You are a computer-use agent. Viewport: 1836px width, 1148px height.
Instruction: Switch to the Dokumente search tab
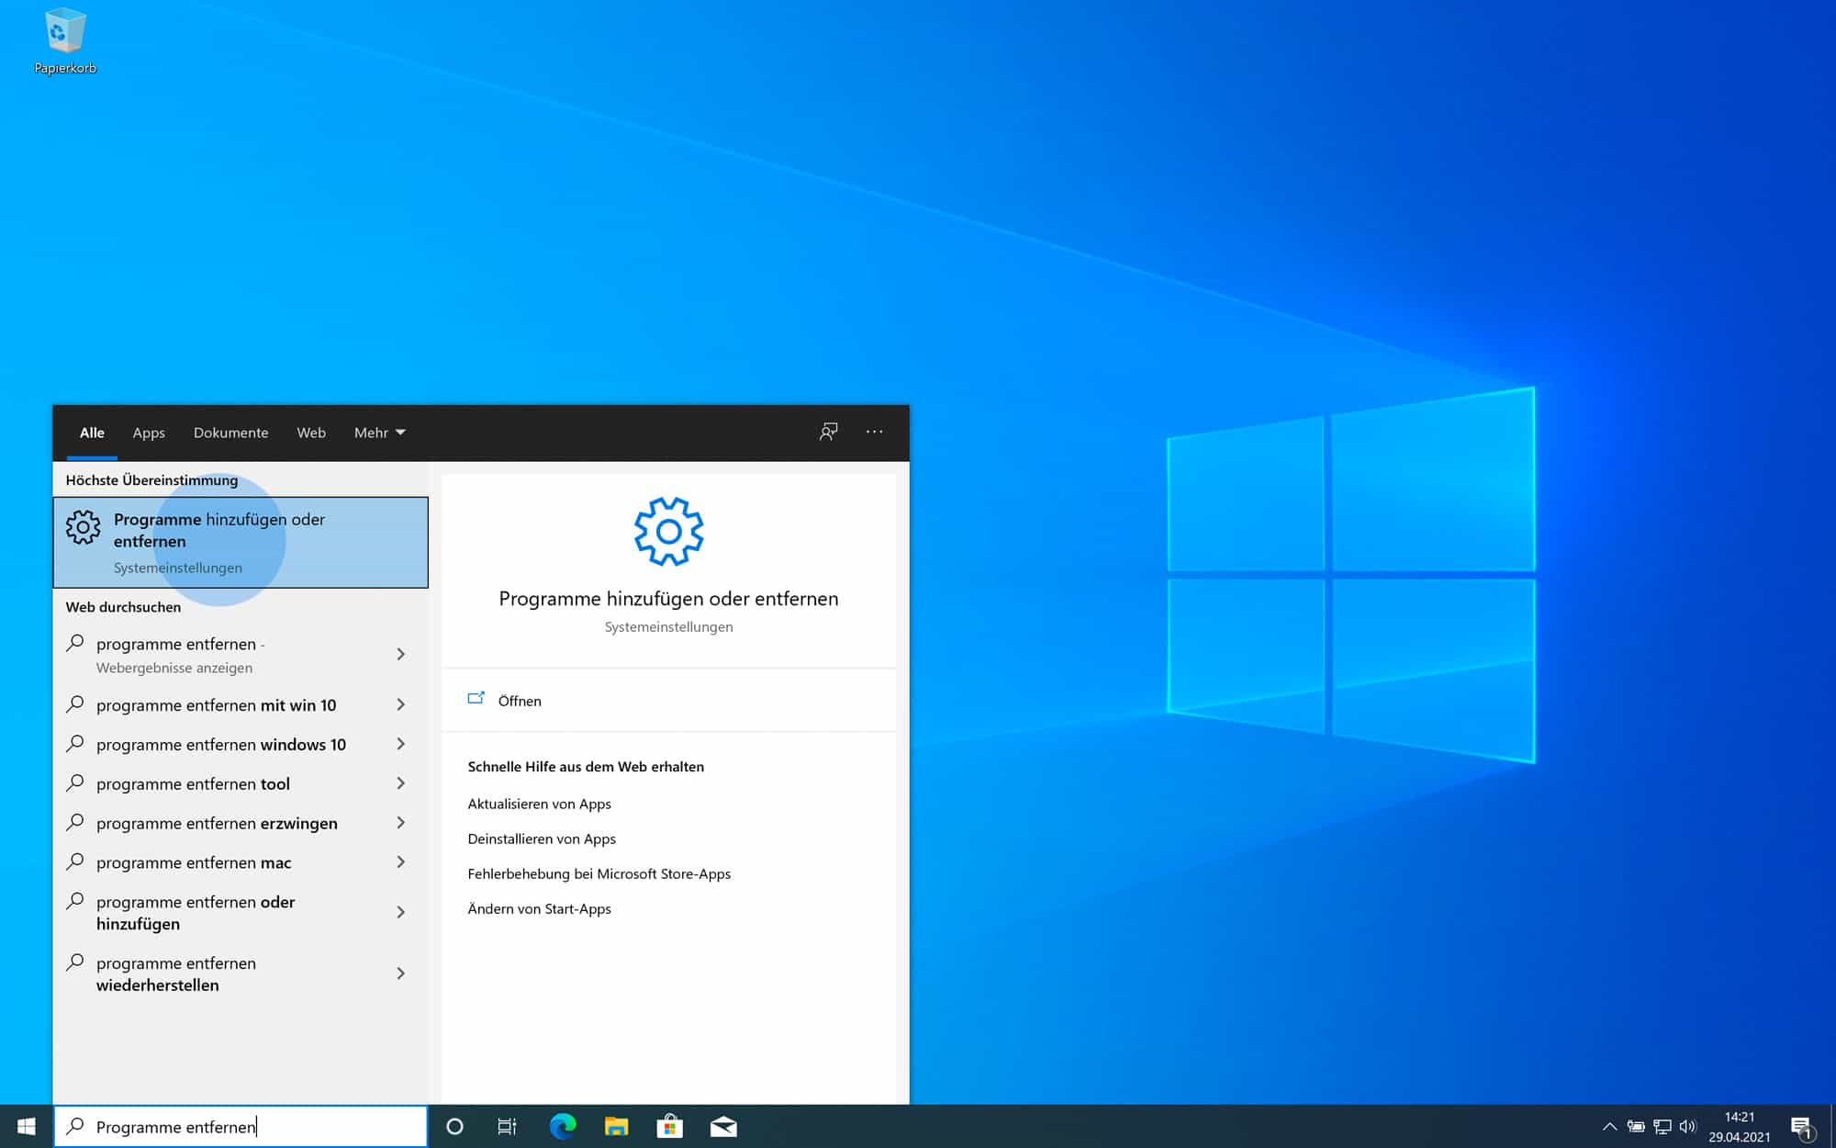[231, 433]
